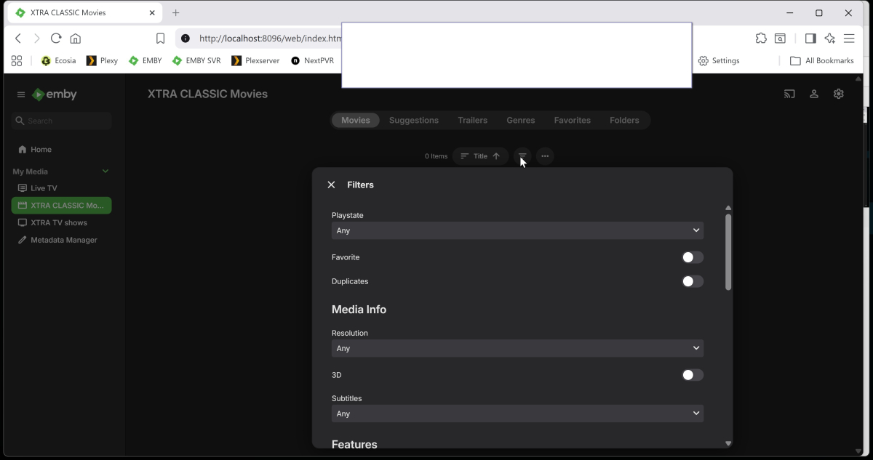Open the NextPVR bookmark

[x=312, y=60]
